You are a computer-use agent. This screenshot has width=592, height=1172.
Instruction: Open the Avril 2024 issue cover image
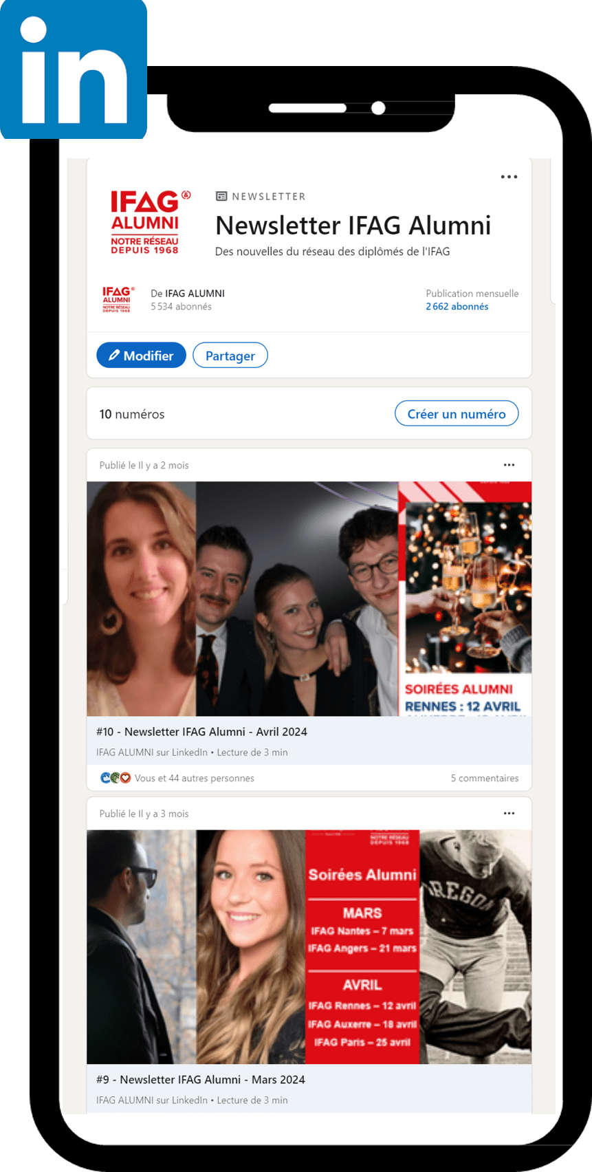[x=309, y=598]
